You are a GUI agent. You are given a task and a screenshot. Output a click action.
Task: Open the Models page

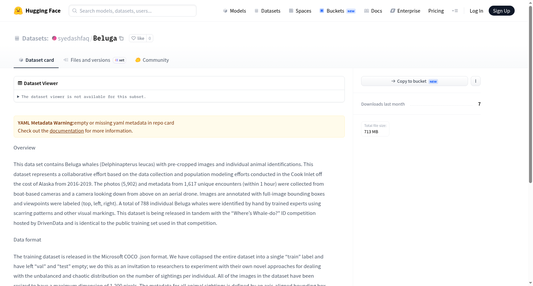[x=235, y=11]
